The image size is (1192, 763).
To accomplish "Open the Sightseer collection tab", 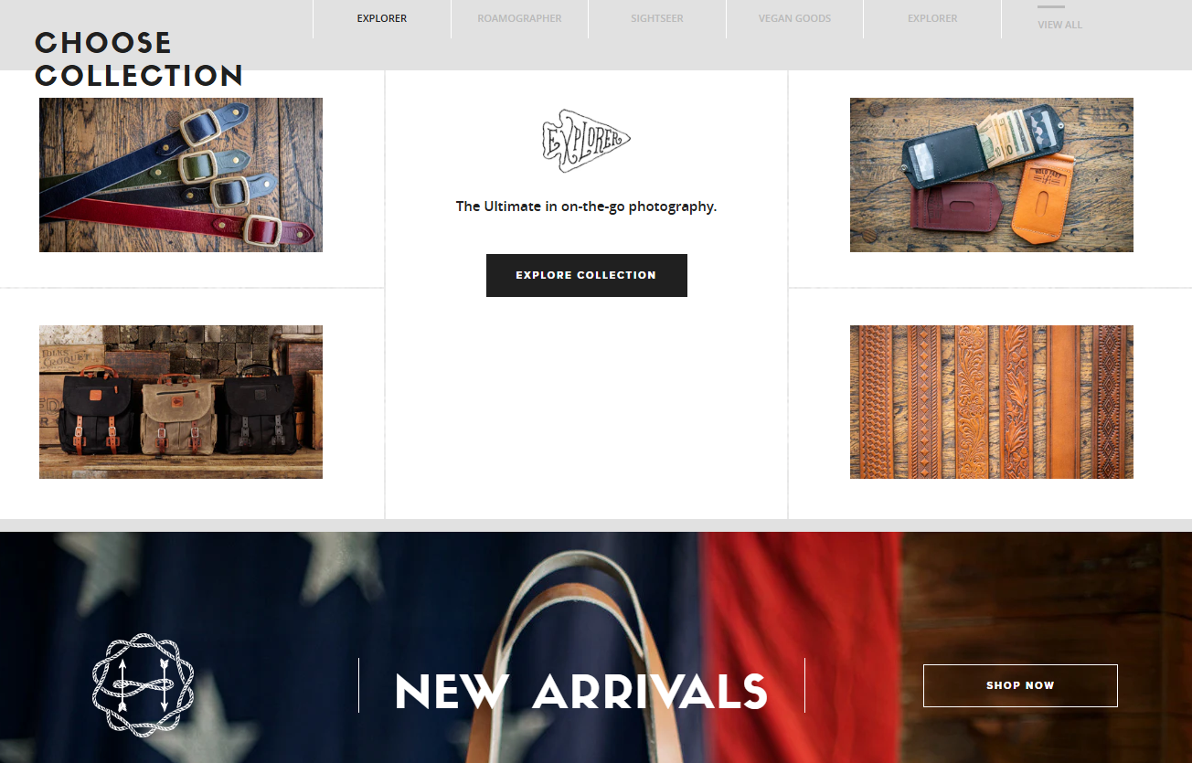I will click(x=657, y=18).
